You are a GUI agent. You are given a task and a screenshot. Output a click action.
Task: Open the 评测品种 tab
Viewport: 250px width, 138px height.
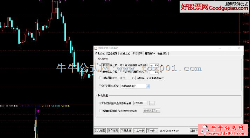(x=150, y=53)
